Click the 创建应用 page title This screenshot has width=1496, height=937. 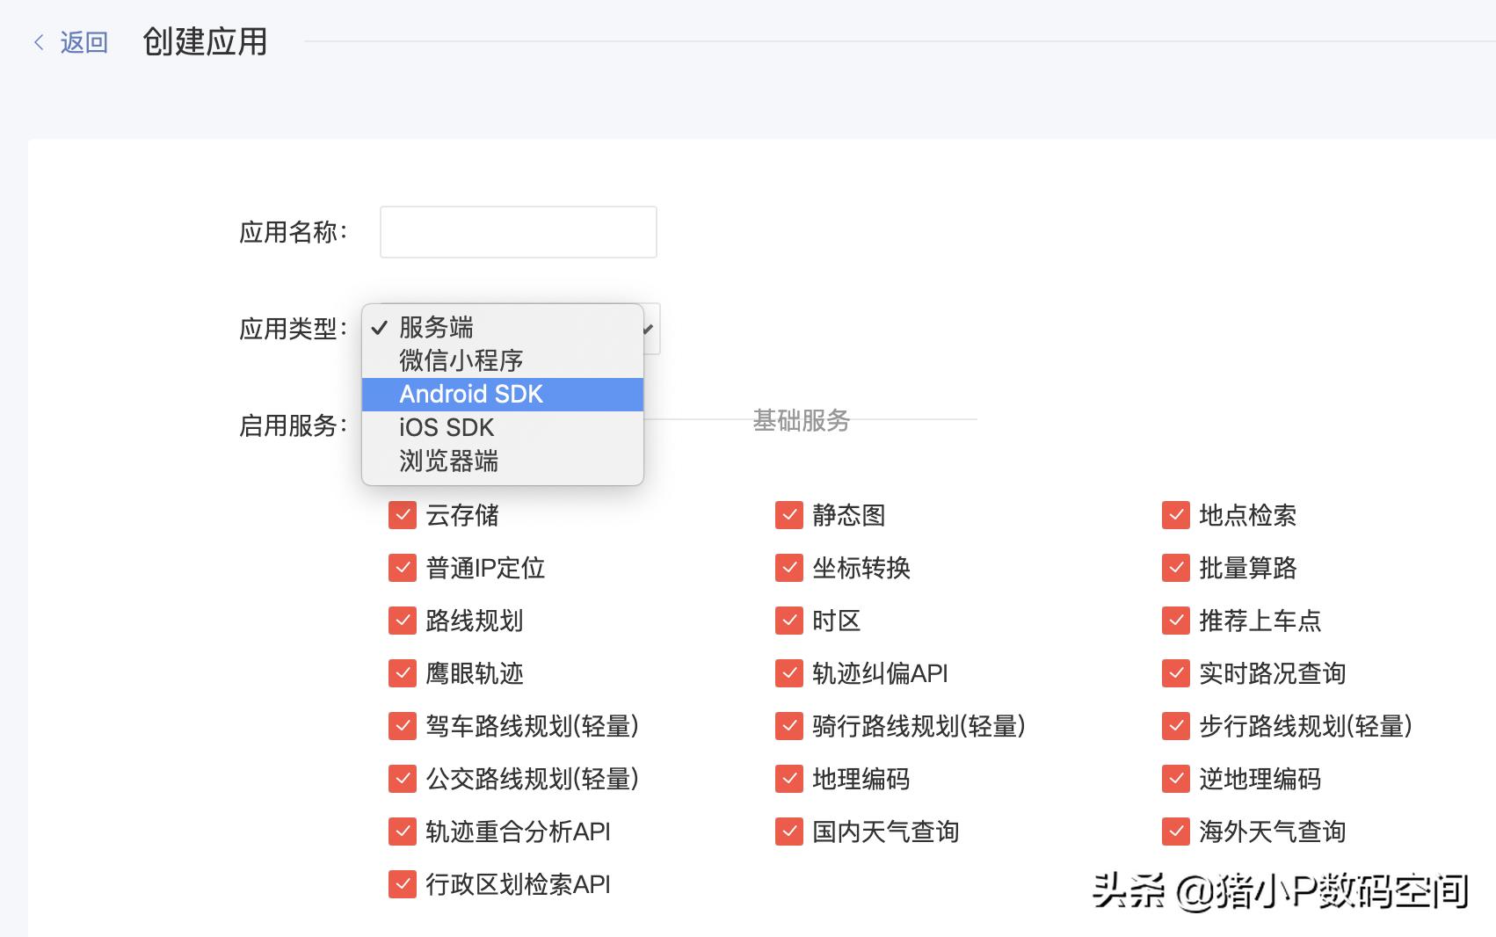(205, 41)
